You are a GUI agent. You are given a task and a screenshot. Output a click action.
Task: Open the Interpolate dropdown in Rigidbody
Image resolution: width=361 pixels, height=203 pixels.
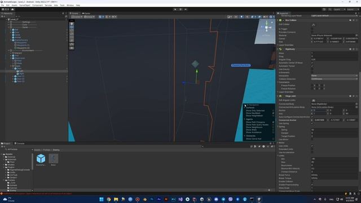pos(334,76)
